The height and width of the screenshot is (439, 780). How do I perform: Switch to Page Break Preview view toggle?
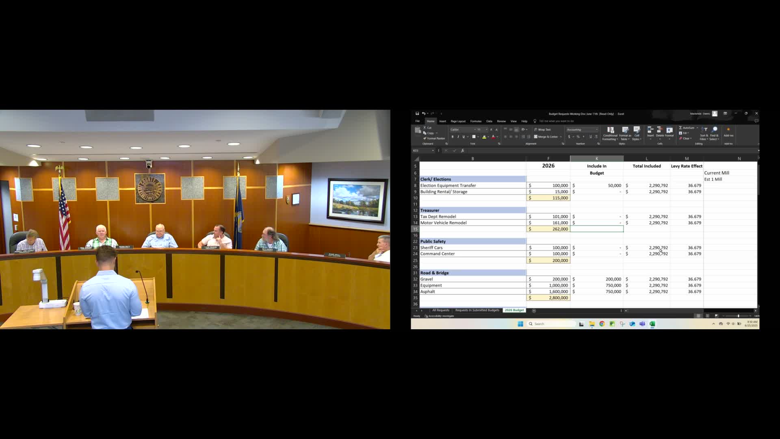pyautogui.click(x=717, y=315)
